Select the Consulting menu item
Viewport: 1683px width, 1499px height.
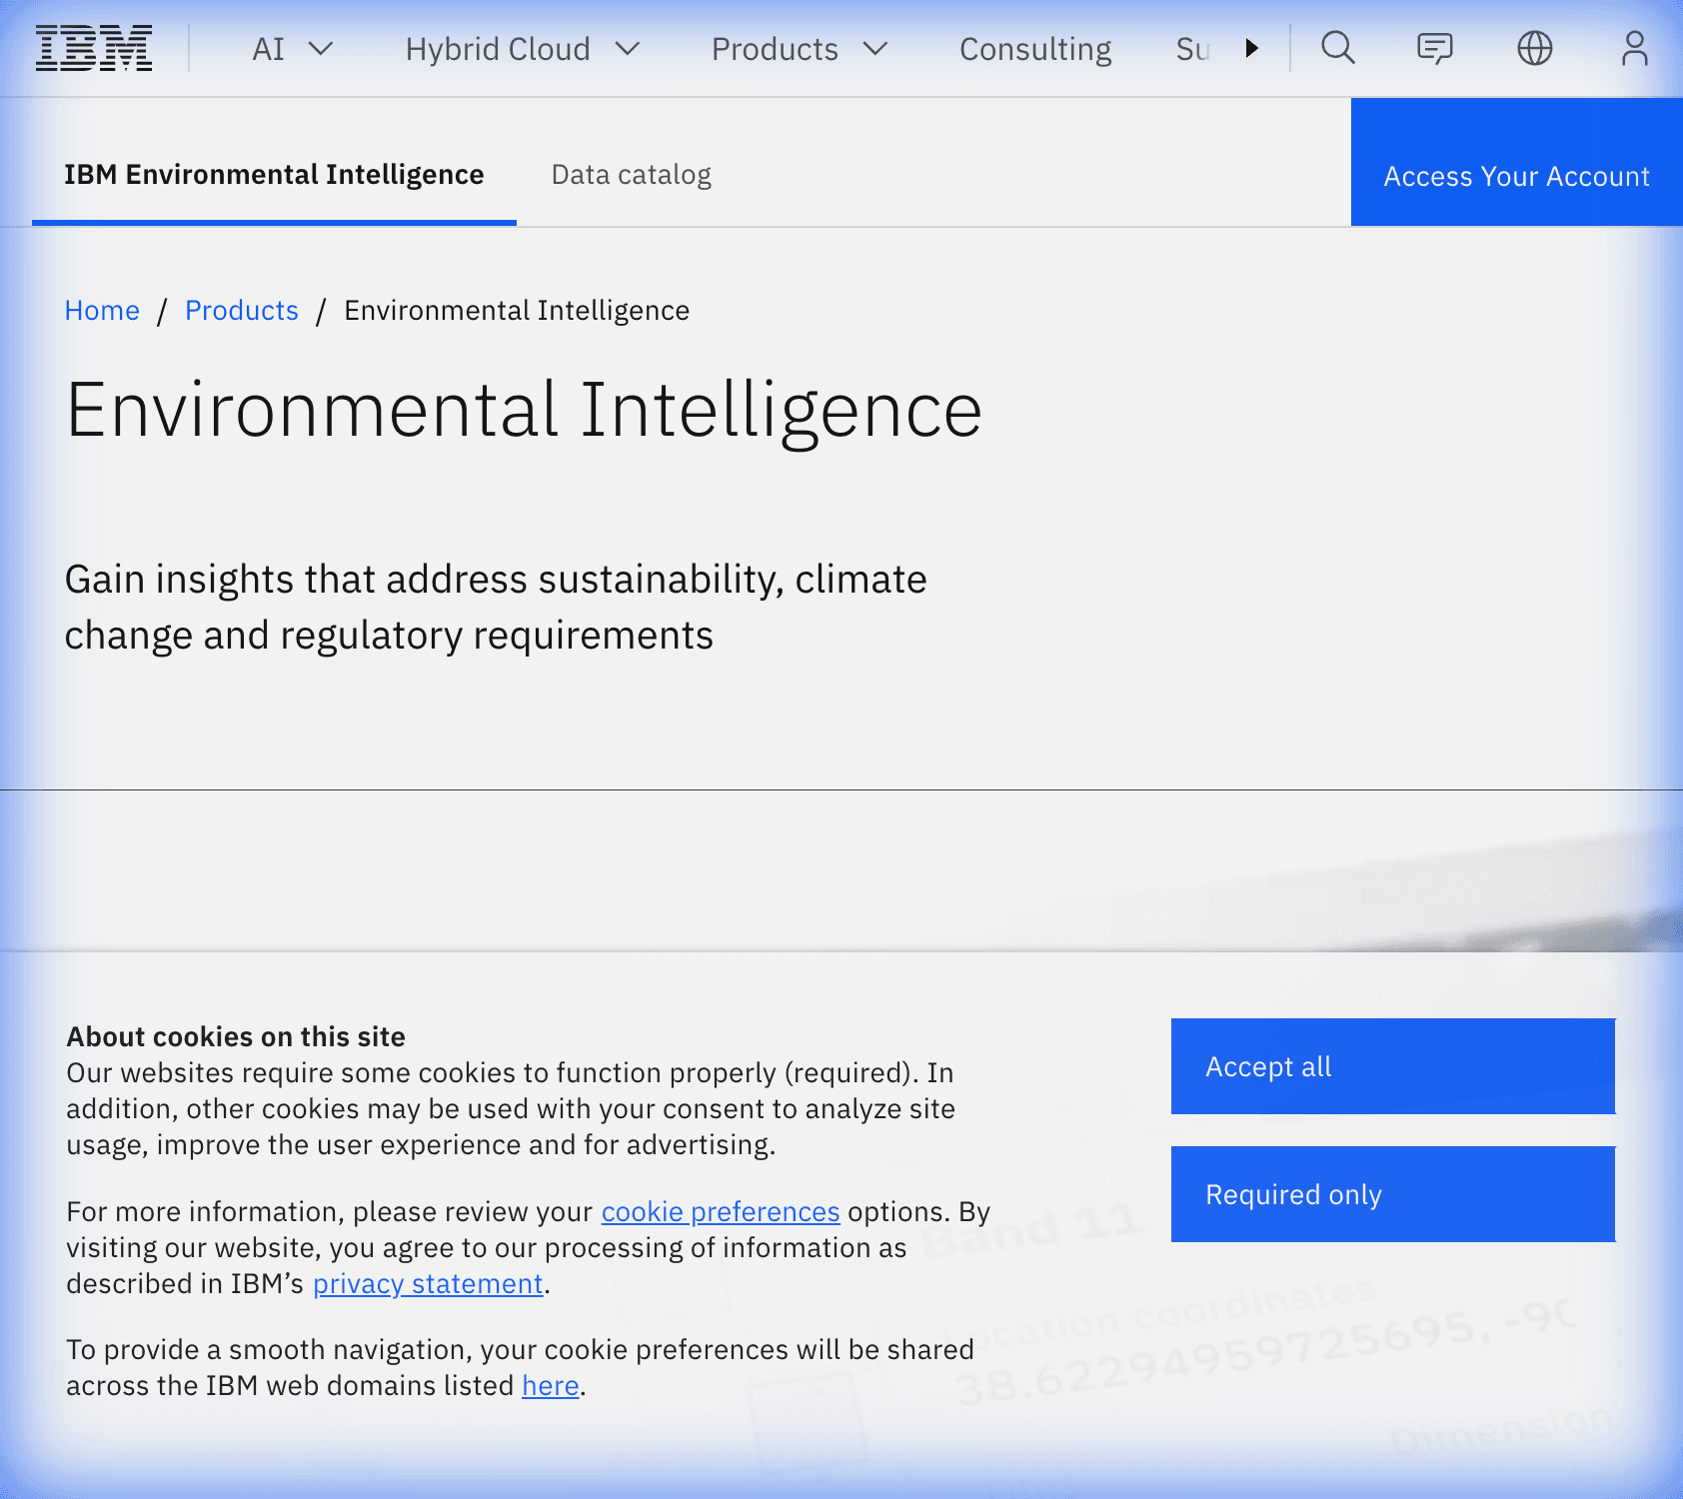(1034, 49)
